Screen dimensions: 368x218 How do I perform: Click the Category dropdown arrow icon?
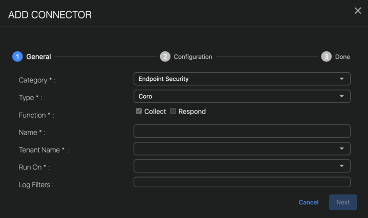coord(342,79)
